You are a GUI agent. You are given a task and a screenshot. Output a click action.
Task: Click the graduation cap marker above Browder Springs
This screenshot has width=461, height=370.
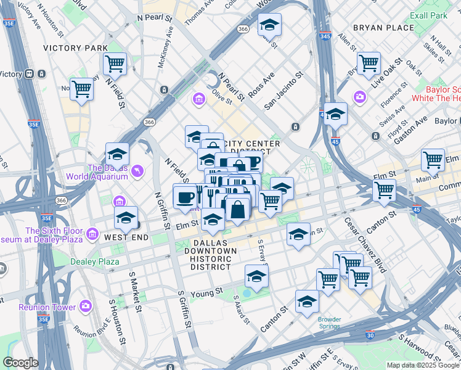(x=308, y=302)
